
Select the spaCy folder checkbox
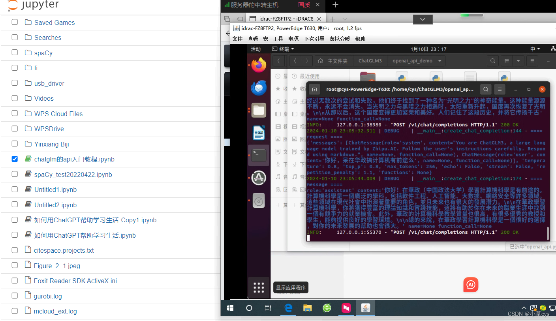click(x=15, y=53)
